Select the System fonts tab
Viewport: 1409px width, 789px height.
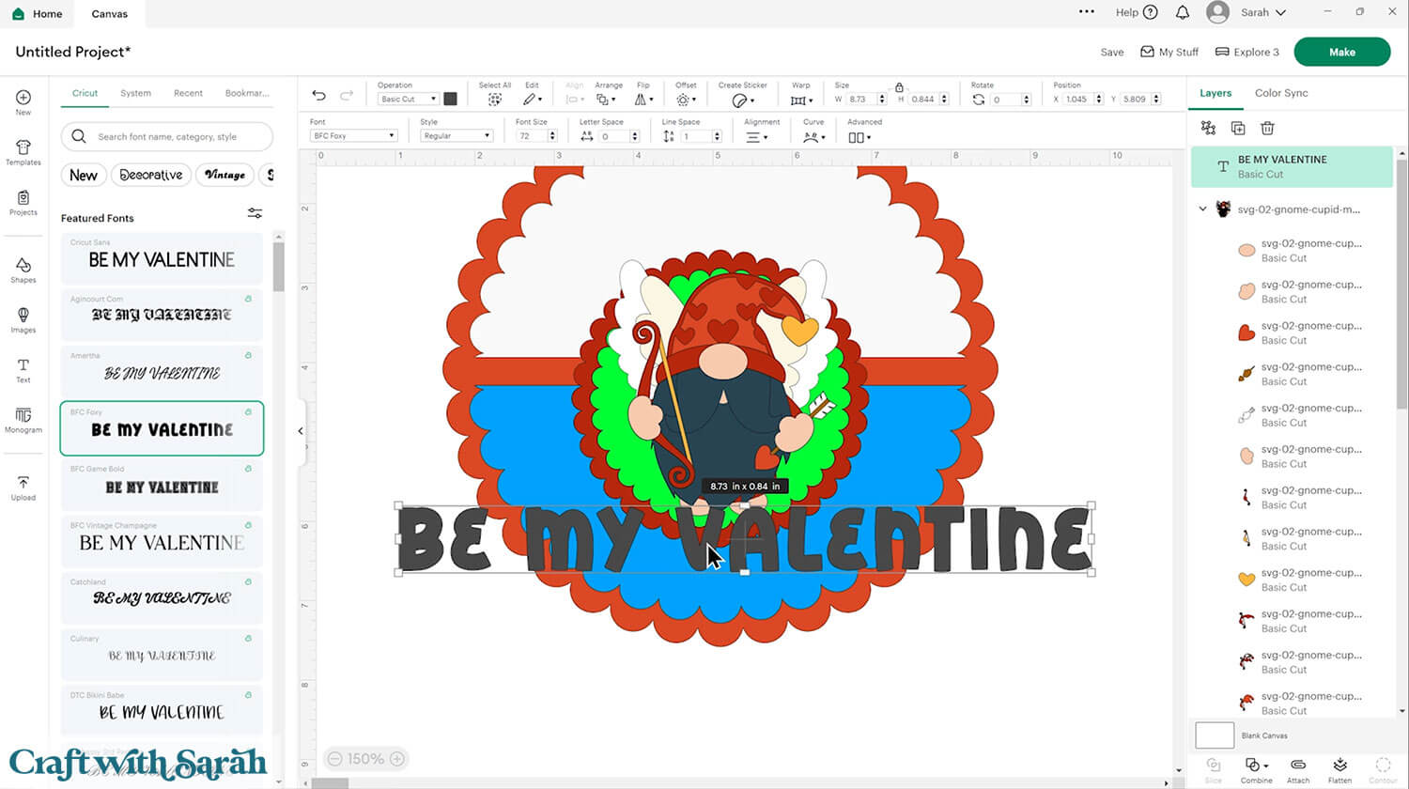[x=135, y=93]
